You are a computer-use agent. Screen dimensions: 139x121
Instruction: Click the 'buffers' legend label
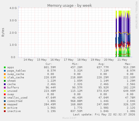click(x=13, y=88)
